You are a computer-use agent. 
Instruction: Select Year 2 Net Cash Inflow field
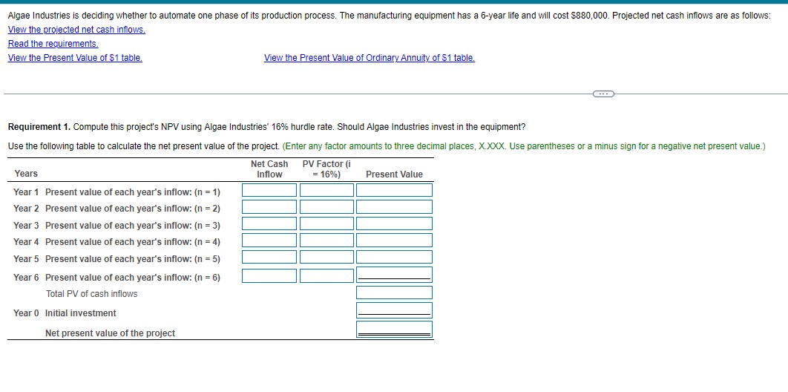pos(269,206)
